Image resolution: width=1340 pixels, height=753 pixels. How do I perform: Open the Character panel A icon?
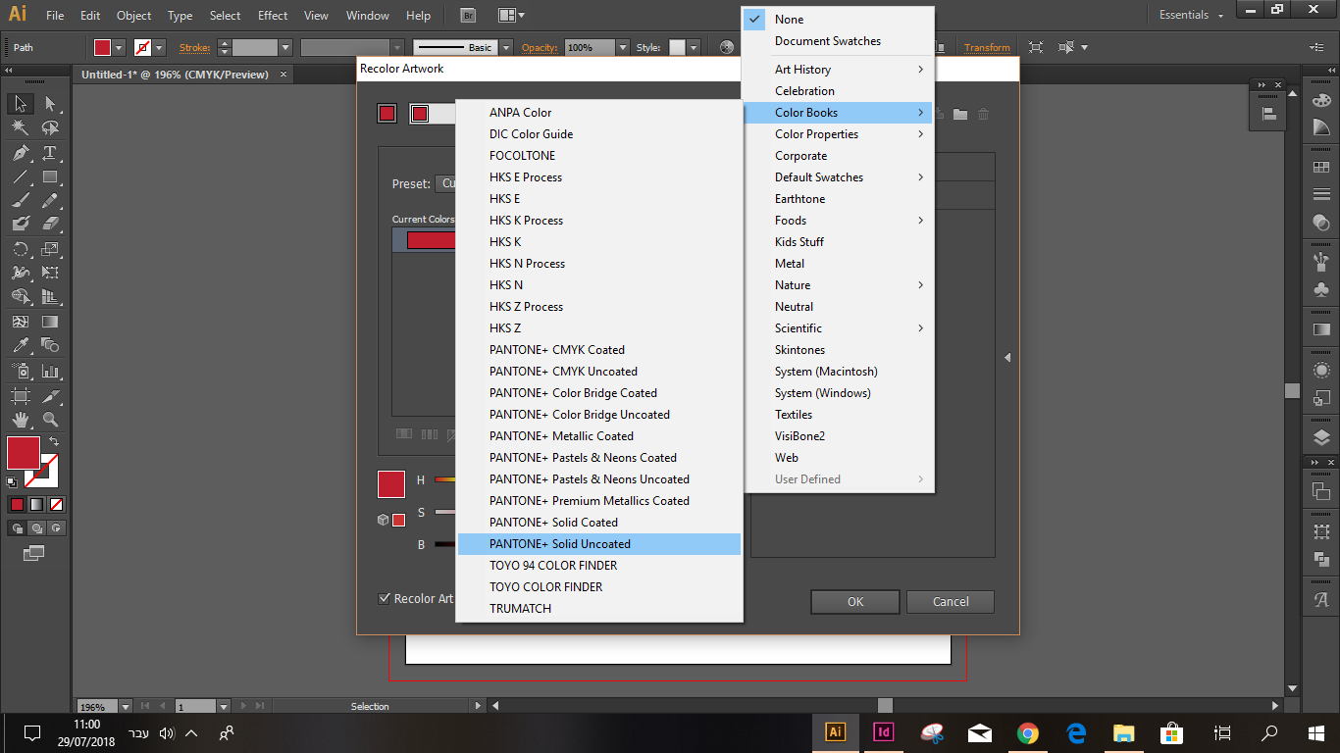1321,600
